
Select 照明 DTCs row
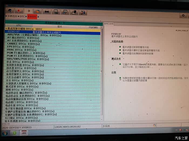[52, 90]
